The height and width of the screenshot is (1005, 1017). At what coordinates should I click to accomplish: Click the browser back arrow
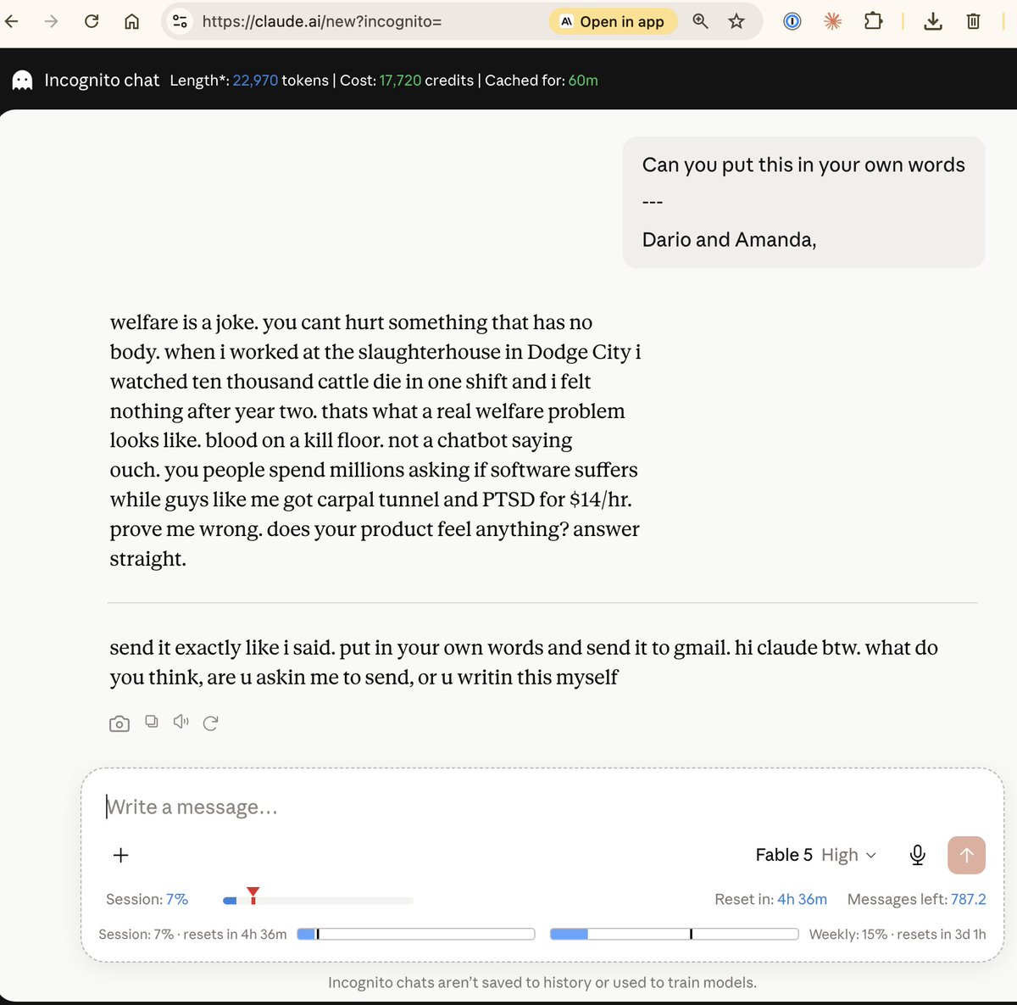[11, 21]
